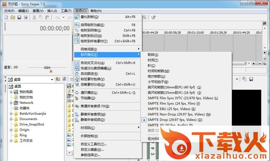Open the 工具(T) menu
Screen dimensions: 270x161
tap(66, 11)
